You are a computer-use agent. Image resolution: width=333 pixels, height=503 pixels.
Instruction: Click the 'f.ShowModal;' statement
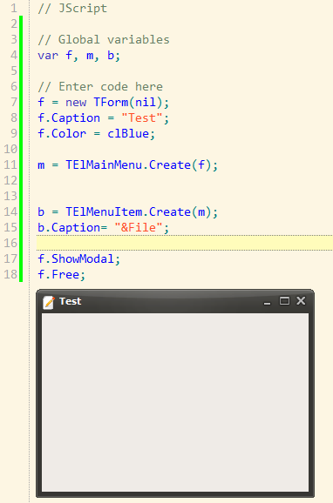click(79, 259)
